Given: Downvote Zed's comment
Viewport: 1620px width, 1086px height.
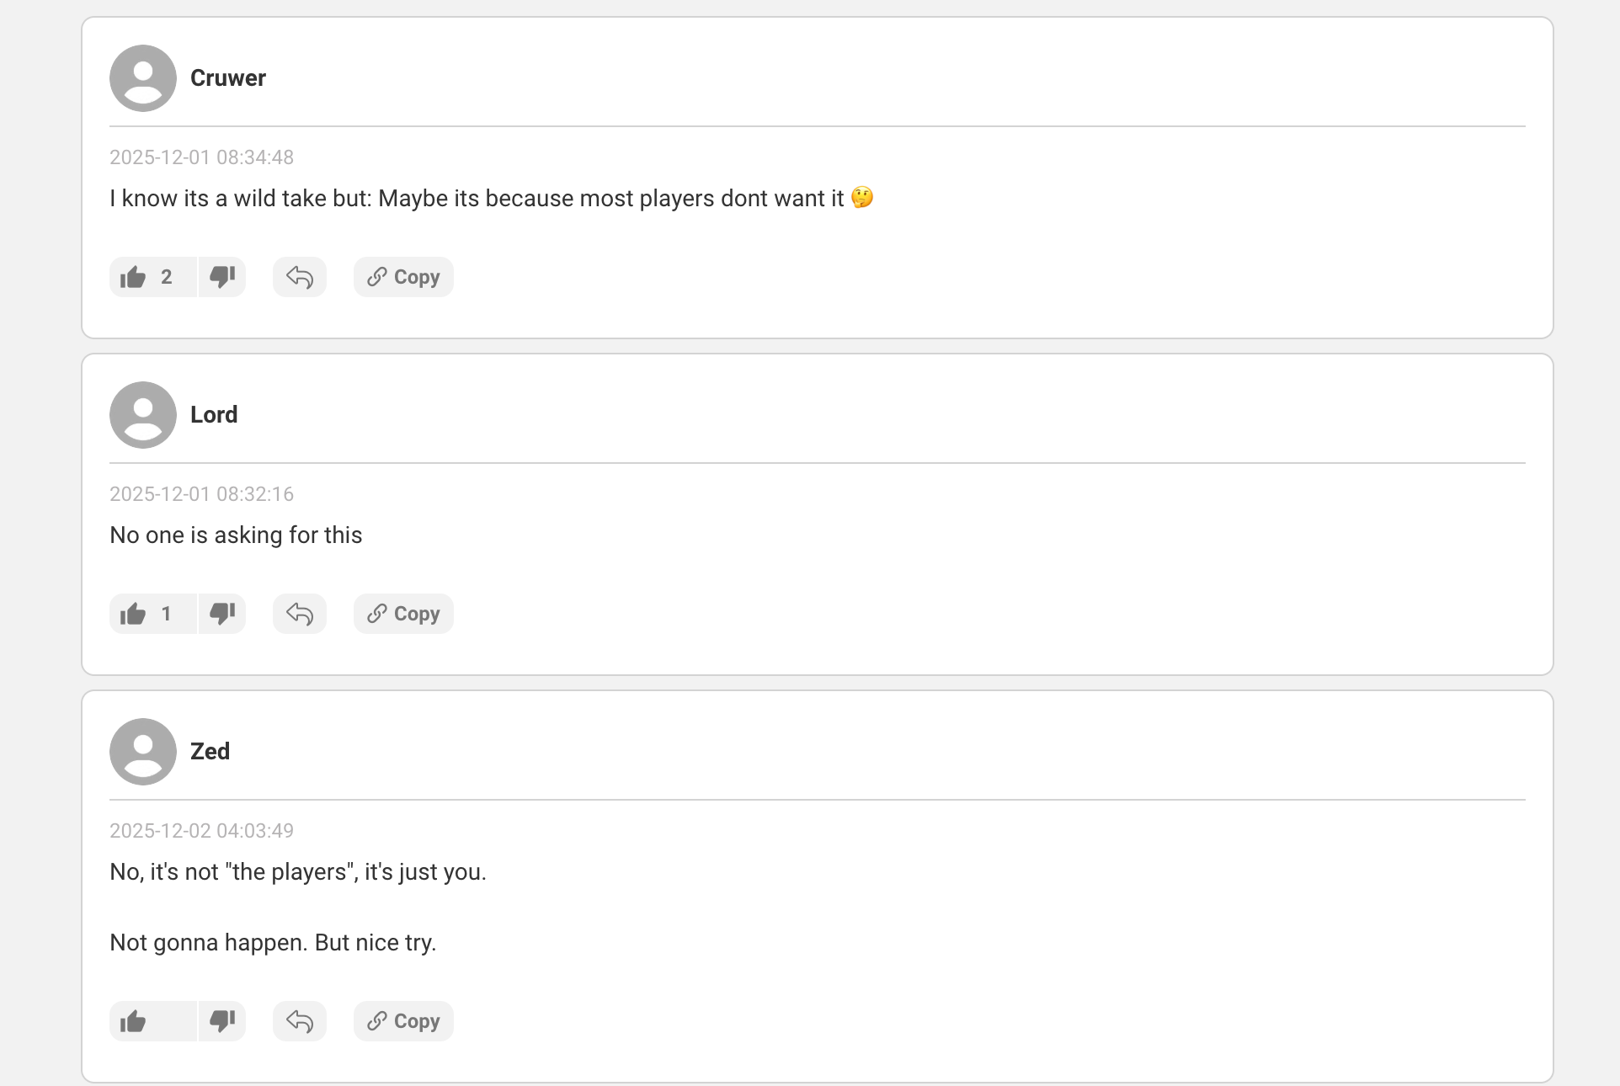Looking at the screenshot, I should point(222,1021).
